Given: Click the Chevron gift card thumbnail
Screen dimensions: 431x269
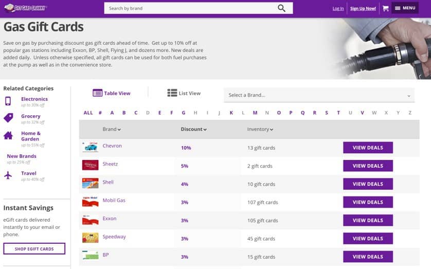Looking at the screenshot, I should point(90,147).
